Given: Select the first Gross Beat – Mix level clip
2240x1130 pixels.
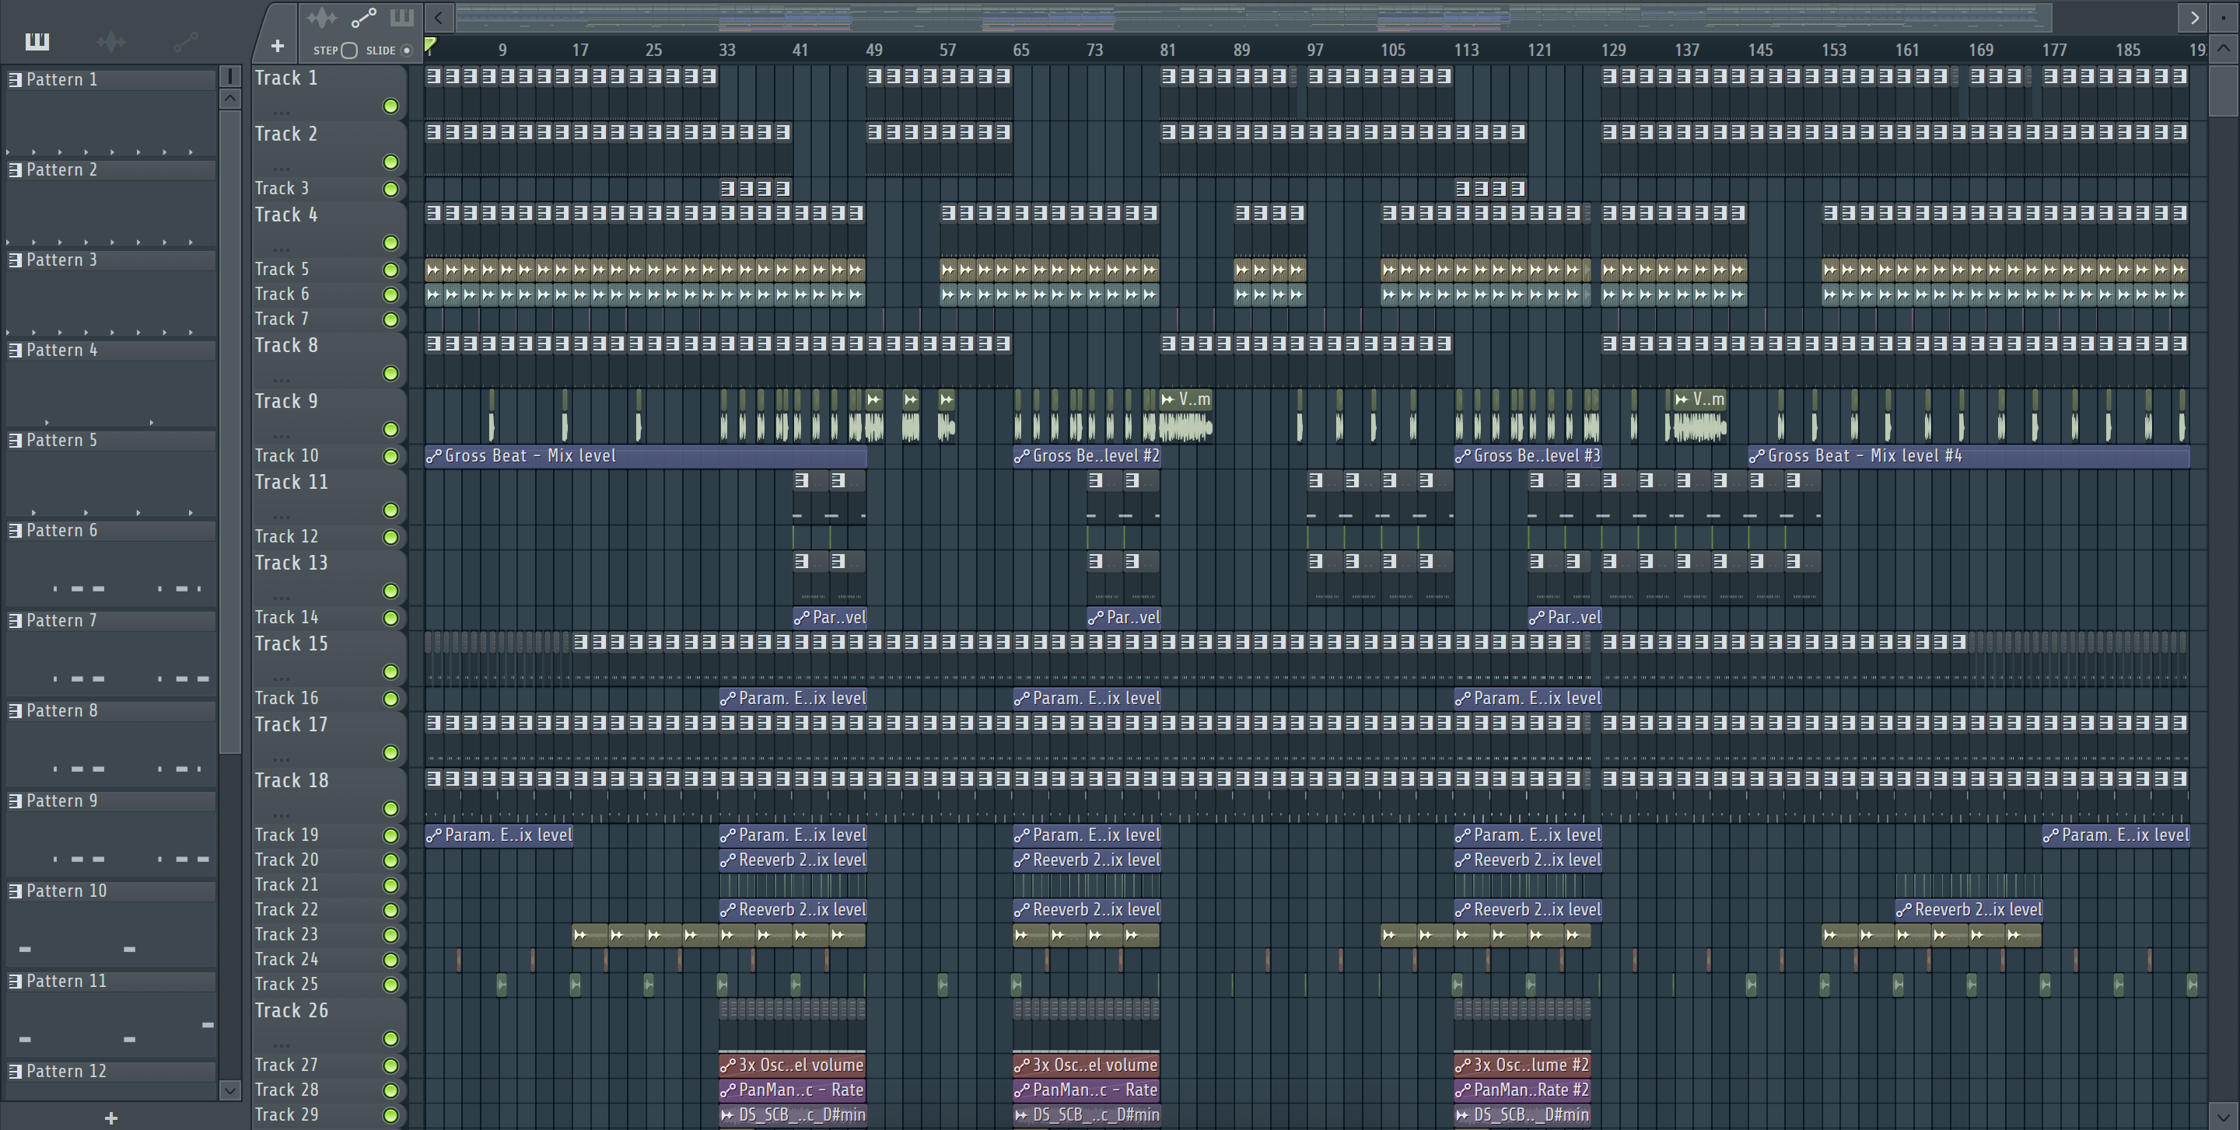Looking at the screenshot, I should point(646,456).
